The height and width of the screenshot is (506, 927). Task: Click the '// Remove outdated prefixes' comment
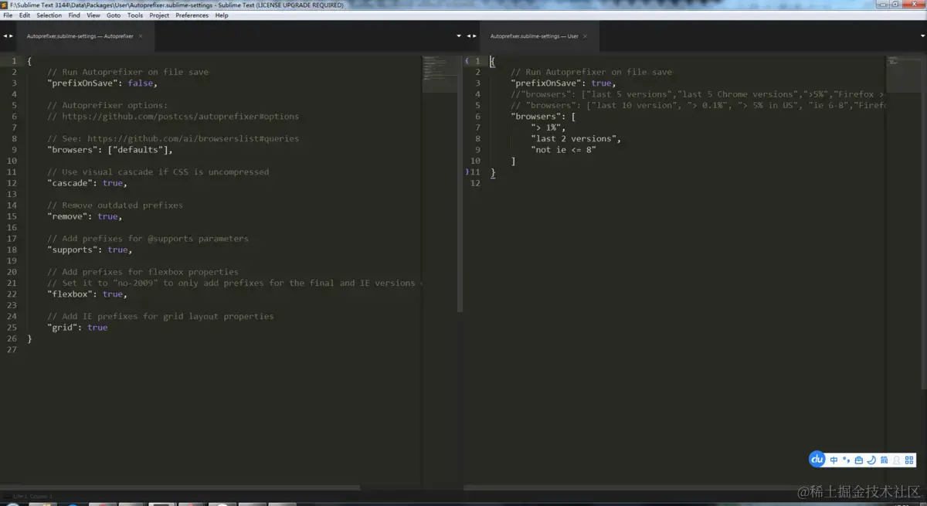click(115, 205)
